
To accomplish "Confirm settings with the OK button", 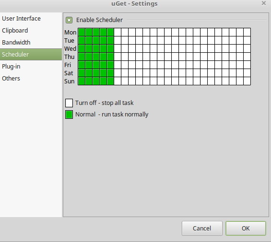I will pyautogui.click(x=246, y=229).
